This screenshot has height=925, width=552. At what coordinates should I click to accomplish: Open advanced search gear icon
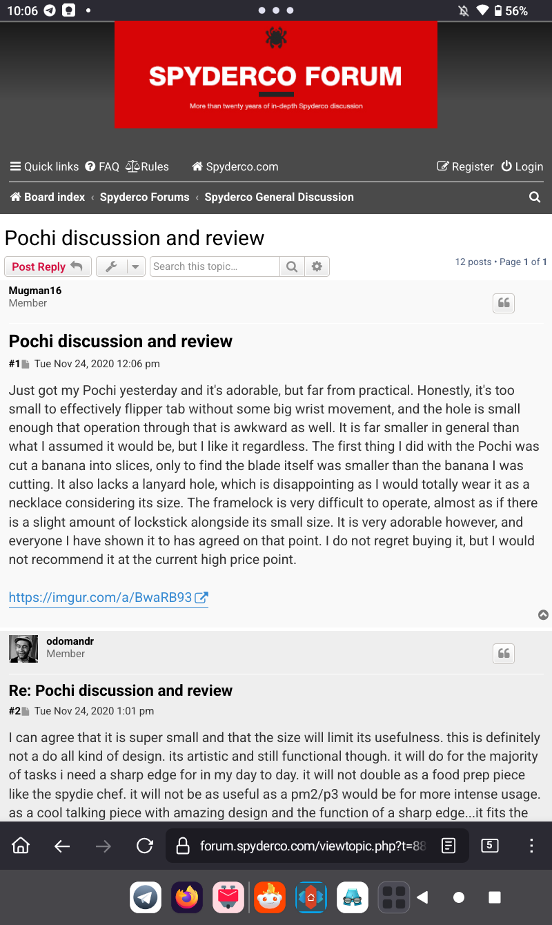[317, 266]
